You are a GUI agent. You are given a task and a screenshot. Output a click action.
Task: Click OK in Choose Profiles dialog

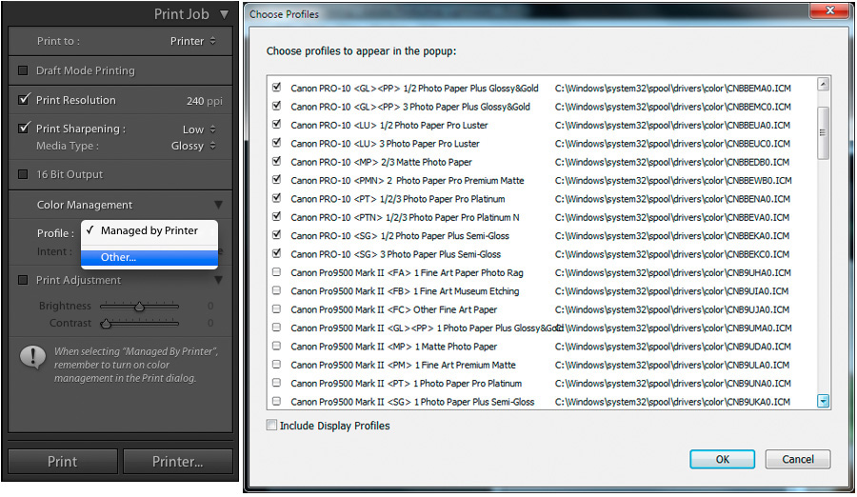coord(722,459)
